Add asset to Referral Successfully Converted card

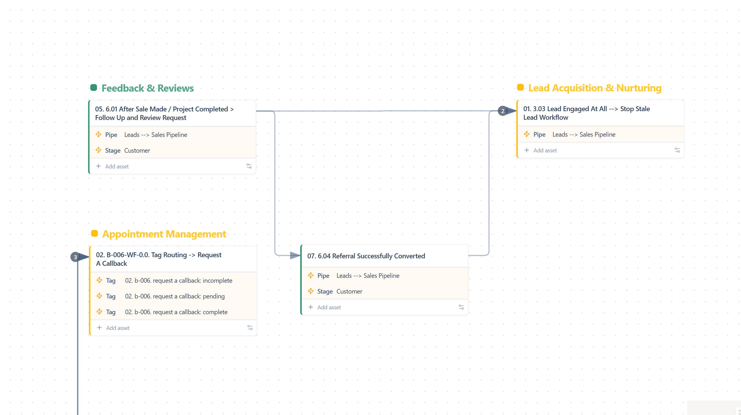point(329,307)
